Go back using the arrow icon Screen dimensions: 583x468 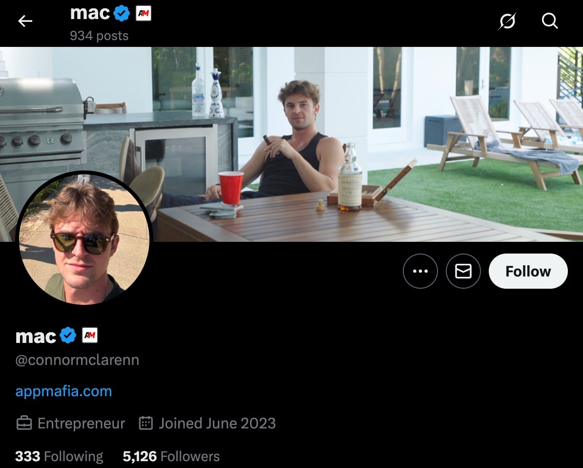pyautogui.click(x=25, y=21)
